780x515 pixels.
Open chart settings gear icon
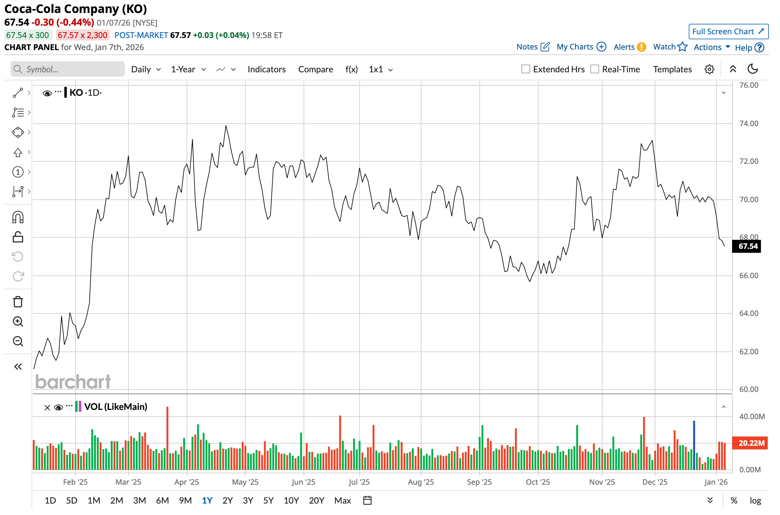click(x=710, y=69)
